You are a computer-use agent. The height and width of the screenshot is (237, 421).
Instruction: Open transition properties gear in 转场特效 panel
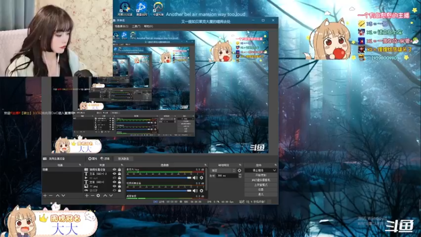(239, 170)
